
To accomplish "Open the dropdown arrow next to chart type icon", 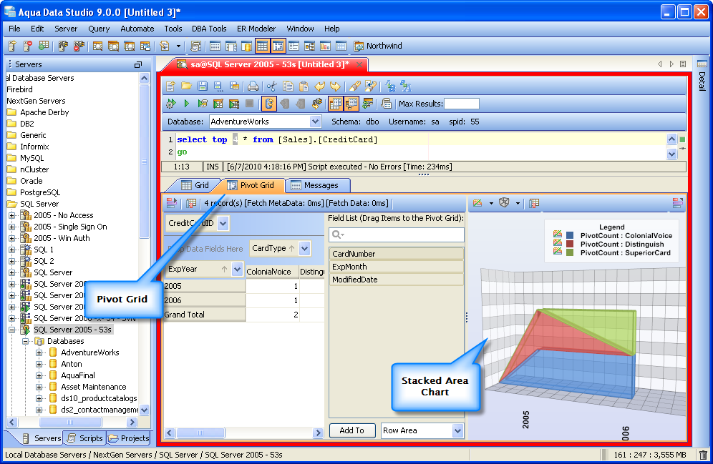I will (491, 203).
